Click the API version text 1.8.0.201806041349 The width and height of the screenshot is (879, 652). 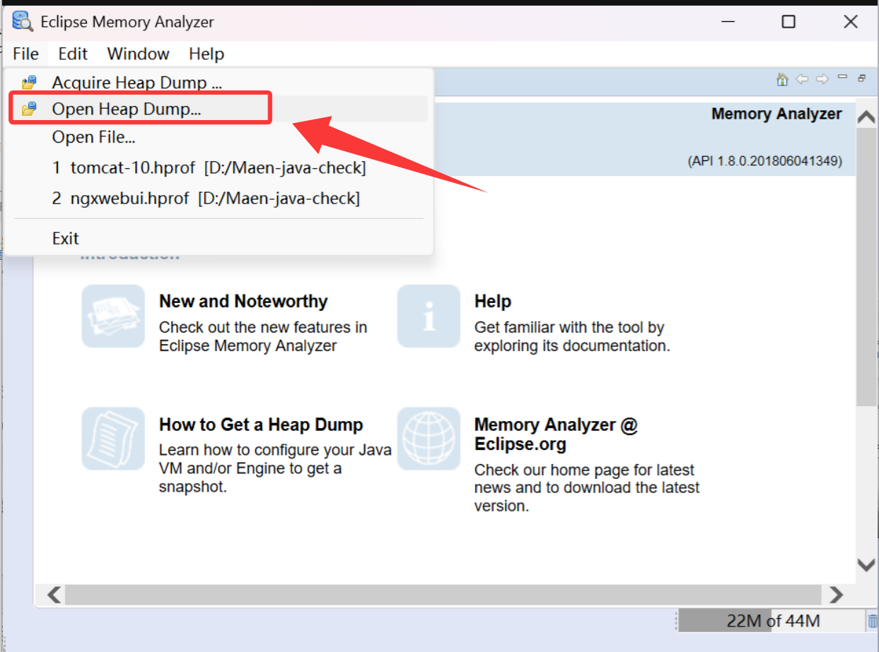pos(764,161)
